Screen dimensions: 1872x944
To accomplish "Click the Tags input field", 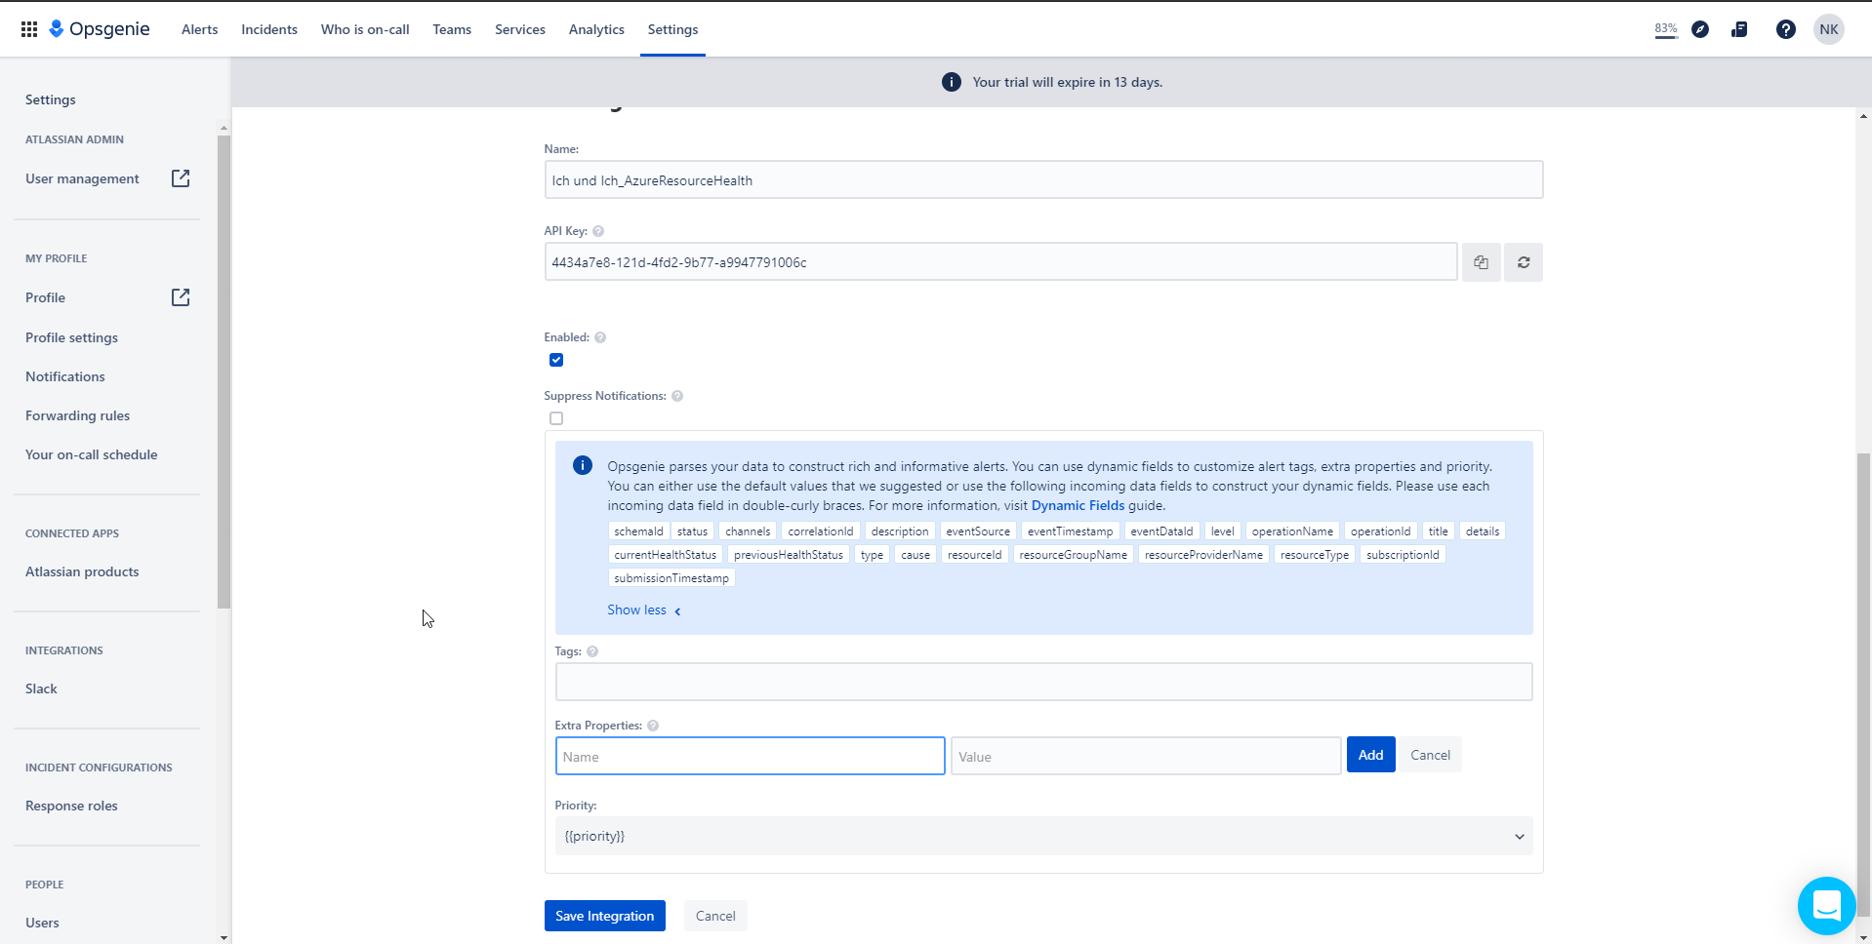I will click(x=1043, y=682).
